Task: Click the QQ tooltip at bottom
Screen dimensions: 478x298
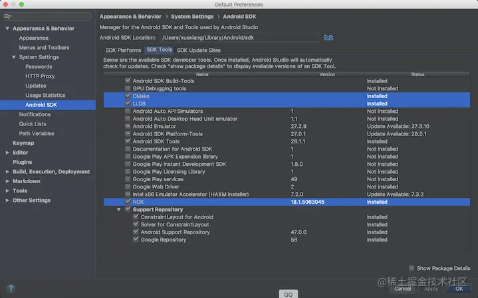Action: 289,294
